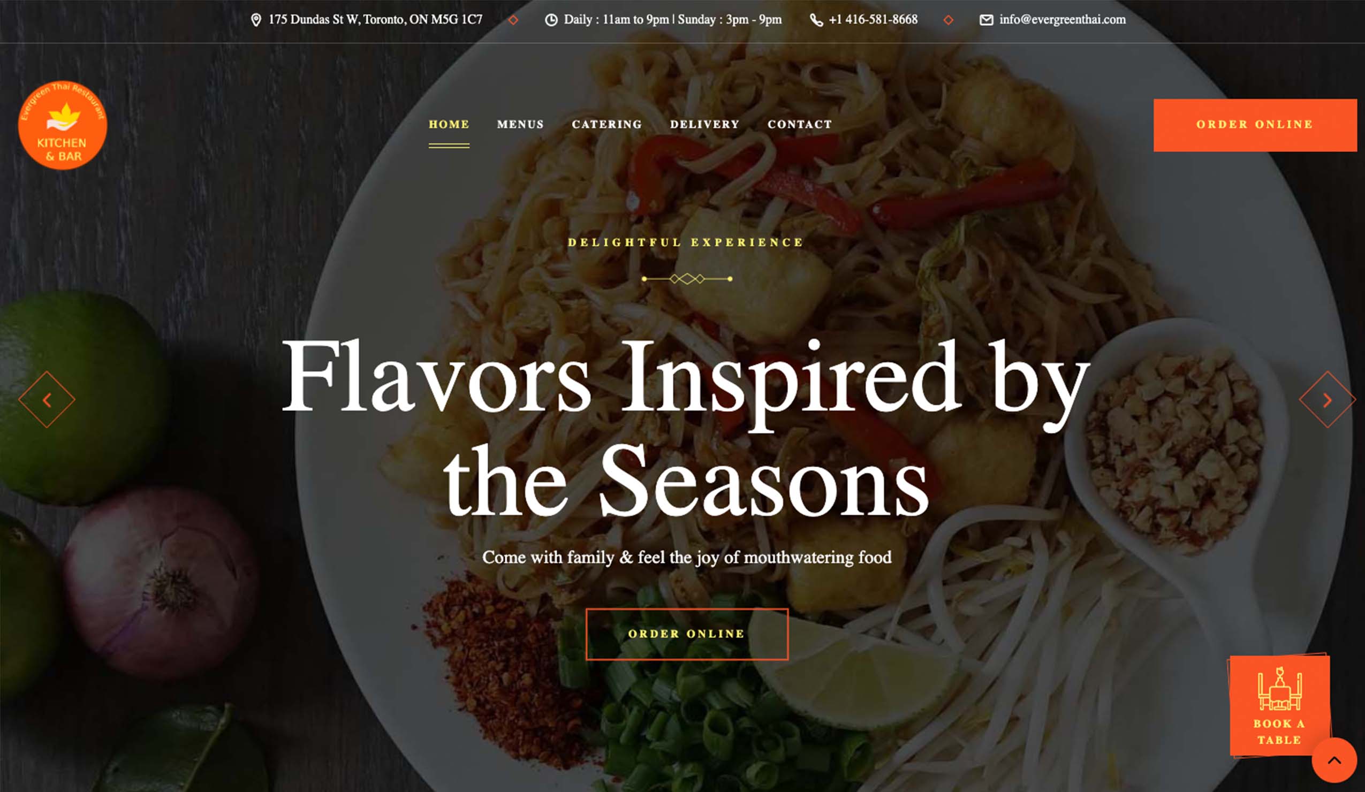Call the +1 416-581-8668 phone number link
The image size is (1365, 792).
[x=873, y=19]
